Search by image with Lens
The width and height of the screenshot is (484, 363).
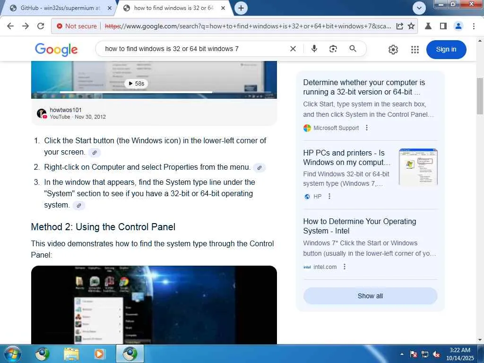pyautogui.click(x=333, y=49)
